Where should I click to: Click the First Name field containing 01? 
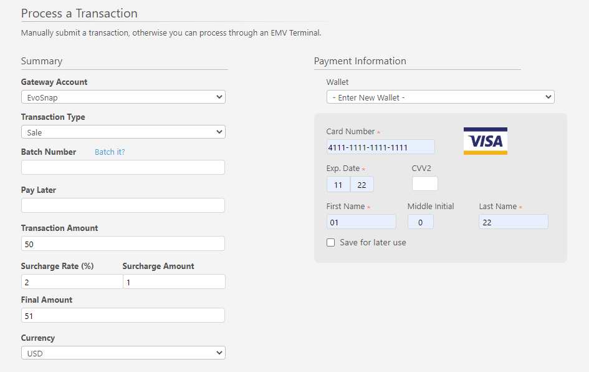[x=362, y=222]
